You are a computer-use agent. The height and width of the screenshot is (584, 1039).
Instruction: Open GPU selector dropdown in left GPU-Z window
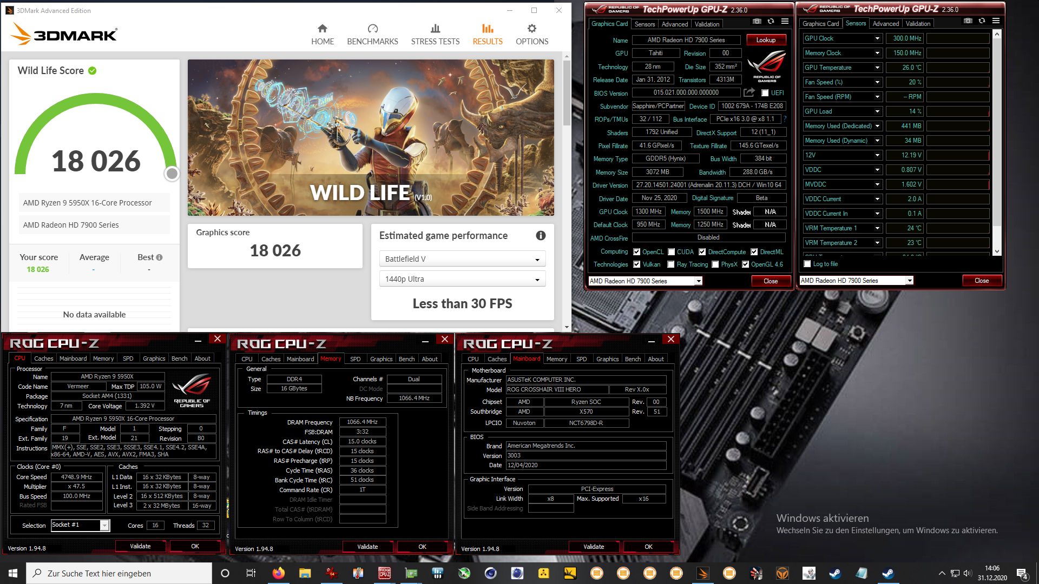pyautogui.click(x=645, y=281)
